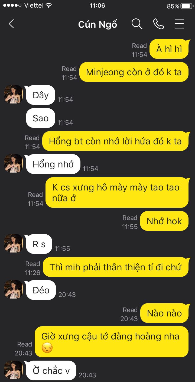Select the 'Nhớ hok' message bubble

coord(164,221)
